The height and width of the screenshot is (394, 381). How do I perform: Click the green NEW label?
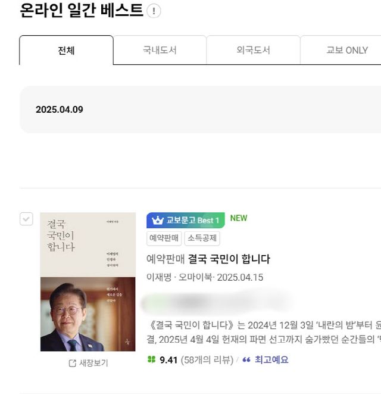point(238,218)
